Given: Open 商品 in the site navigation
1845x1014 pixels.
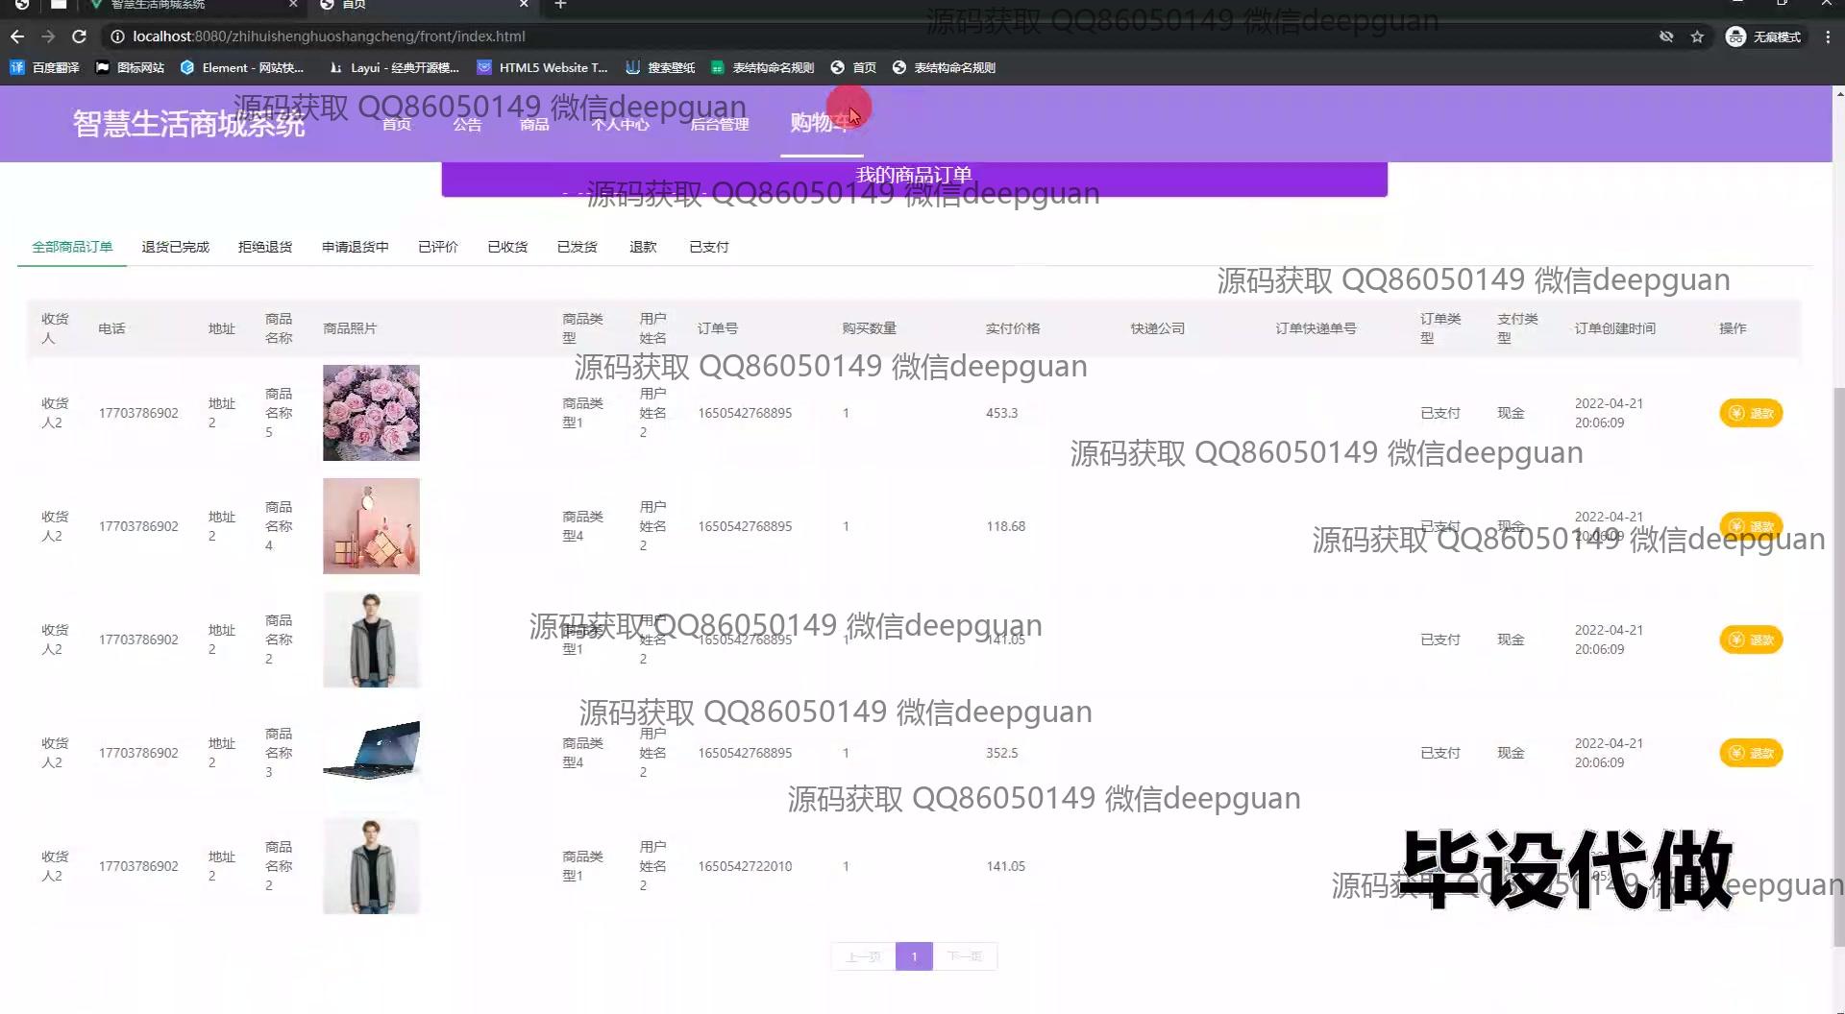Looking at the screenshot, I should tap(534, 124).
